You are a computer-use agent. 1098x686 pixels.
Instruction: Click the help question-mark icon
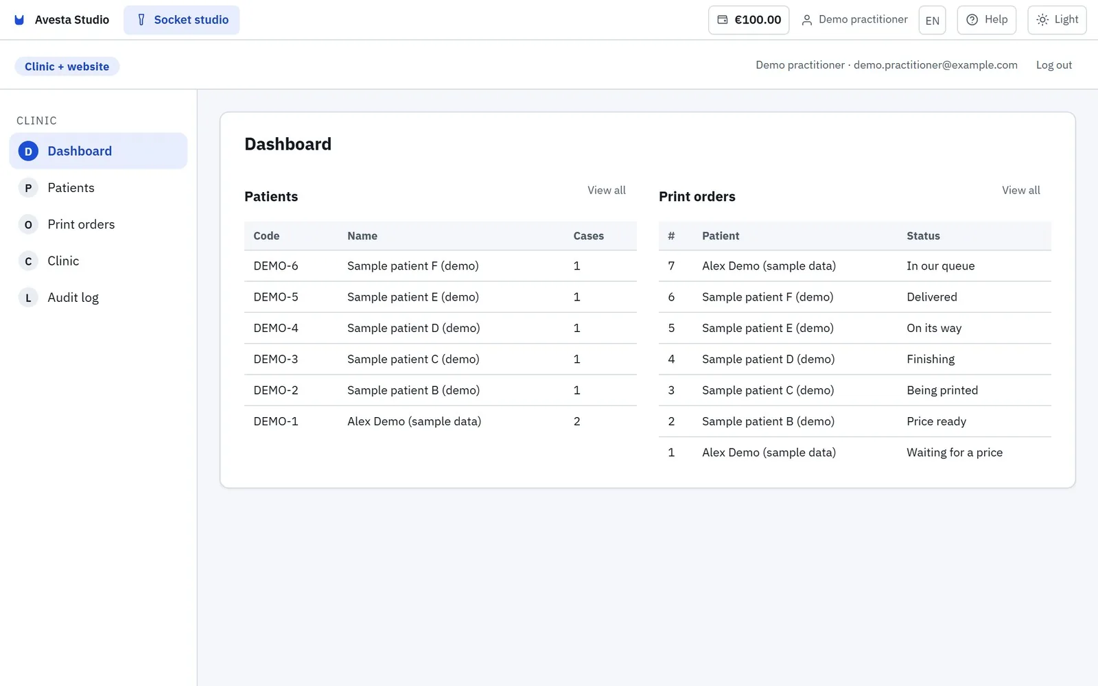click(x=972, y=20)
